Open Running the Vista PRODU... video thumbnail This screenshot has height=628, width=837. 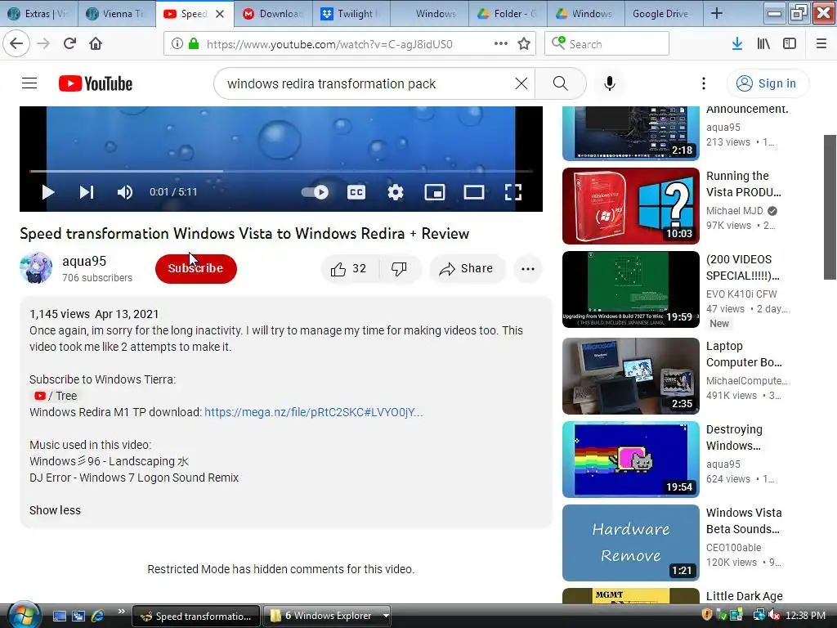[630, 206]
